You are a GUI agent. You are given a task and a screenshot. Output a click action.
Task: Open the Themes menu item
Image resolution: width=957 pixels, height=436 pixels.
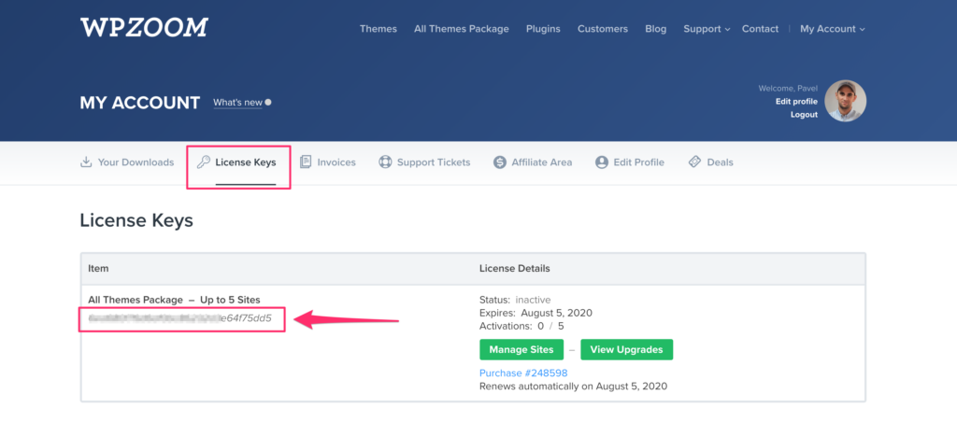coord(378,29)
